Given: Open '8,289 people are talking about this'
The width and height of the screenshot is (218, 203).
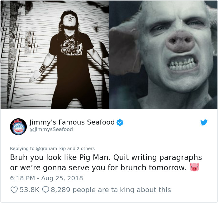Looking at the screenshot, I should pos(111,190).
